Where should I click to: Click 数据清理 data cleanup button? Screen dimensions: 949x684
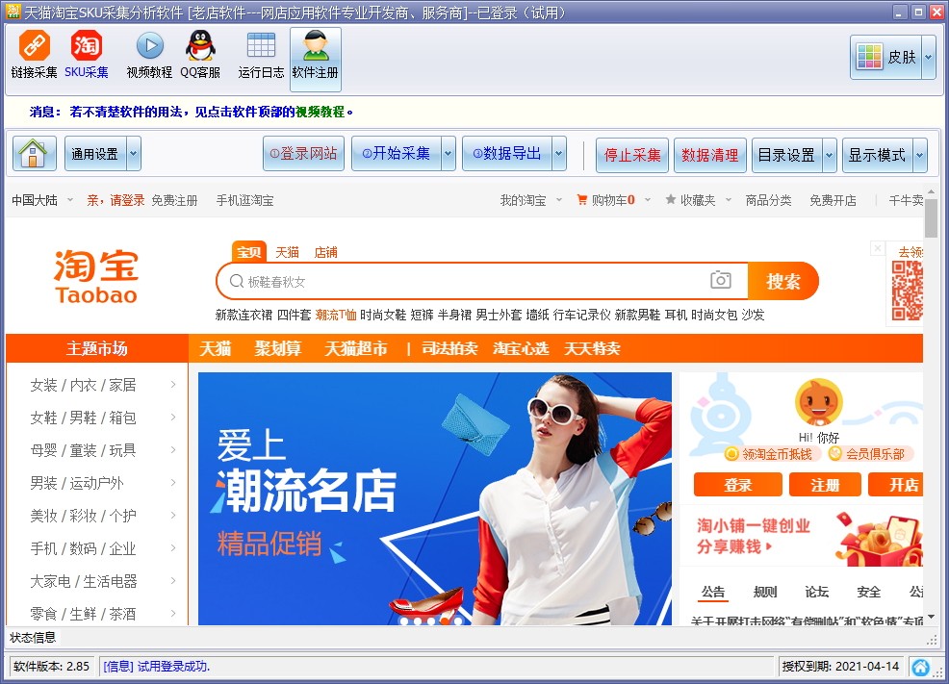710,156
